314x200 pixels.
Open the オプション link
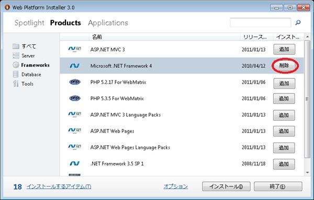coord(176,186)
